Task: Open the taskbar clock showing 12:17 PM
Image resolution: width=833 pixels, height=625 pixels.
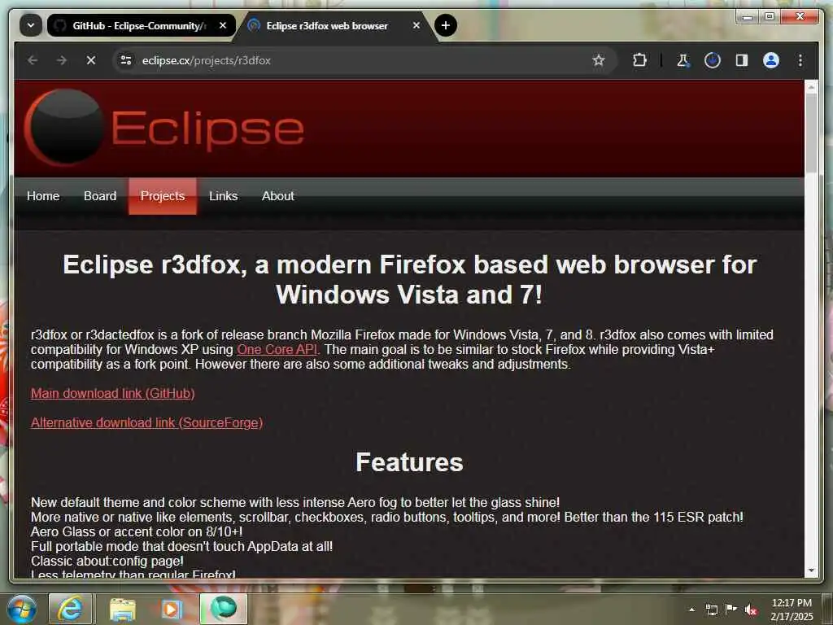Action: pyautogui.click(x=792, y=610)
